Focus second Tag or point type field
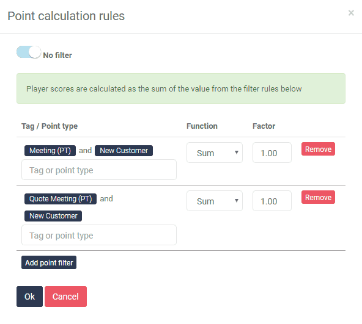This screenshot has height=324, width=362. click(x=99, y=235)
